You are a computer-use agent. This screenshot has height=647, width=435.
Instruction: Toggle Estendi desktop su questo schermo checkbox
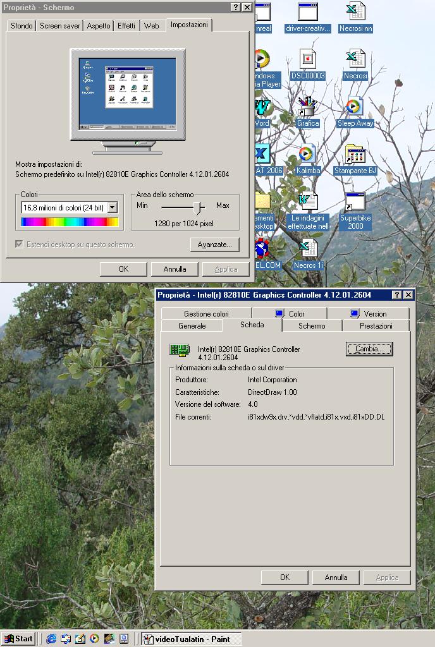pyautogui.click(x=19, y=245)
